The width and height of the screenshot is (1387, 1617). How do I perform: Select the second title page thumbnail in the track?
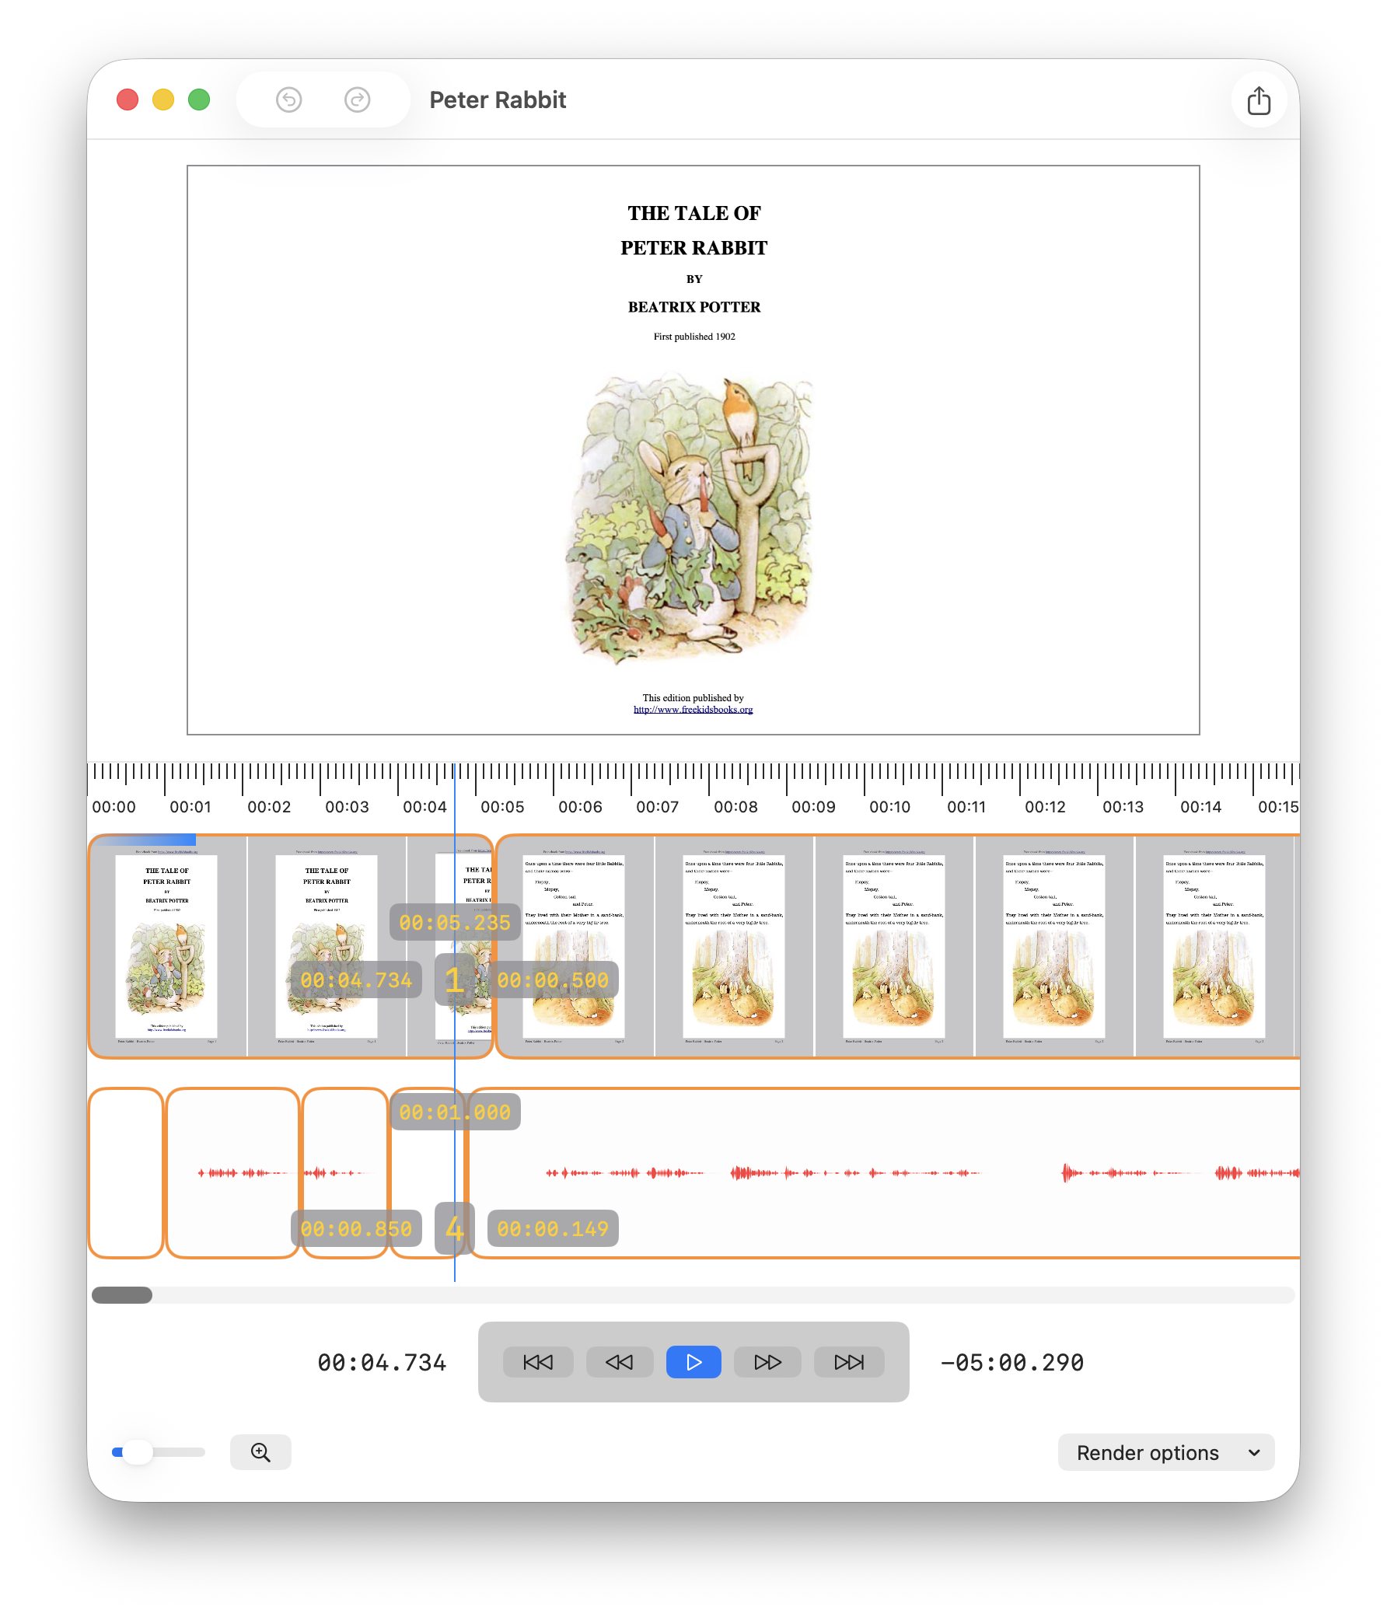coord(327,947)
